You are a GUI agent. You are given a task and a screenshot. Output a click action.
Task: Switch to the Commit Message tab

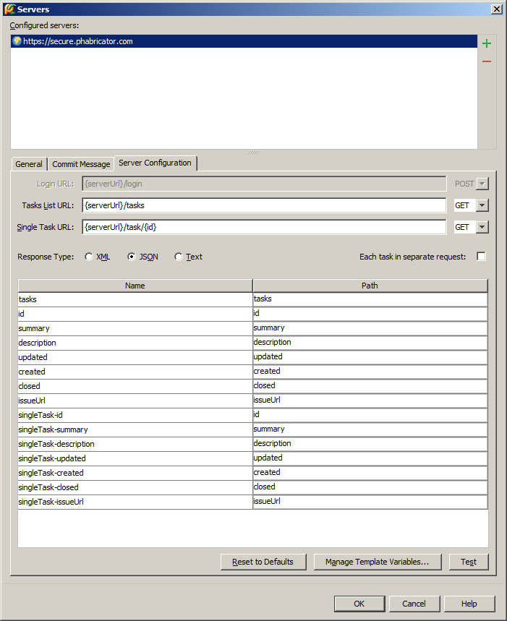coord(81,164)
